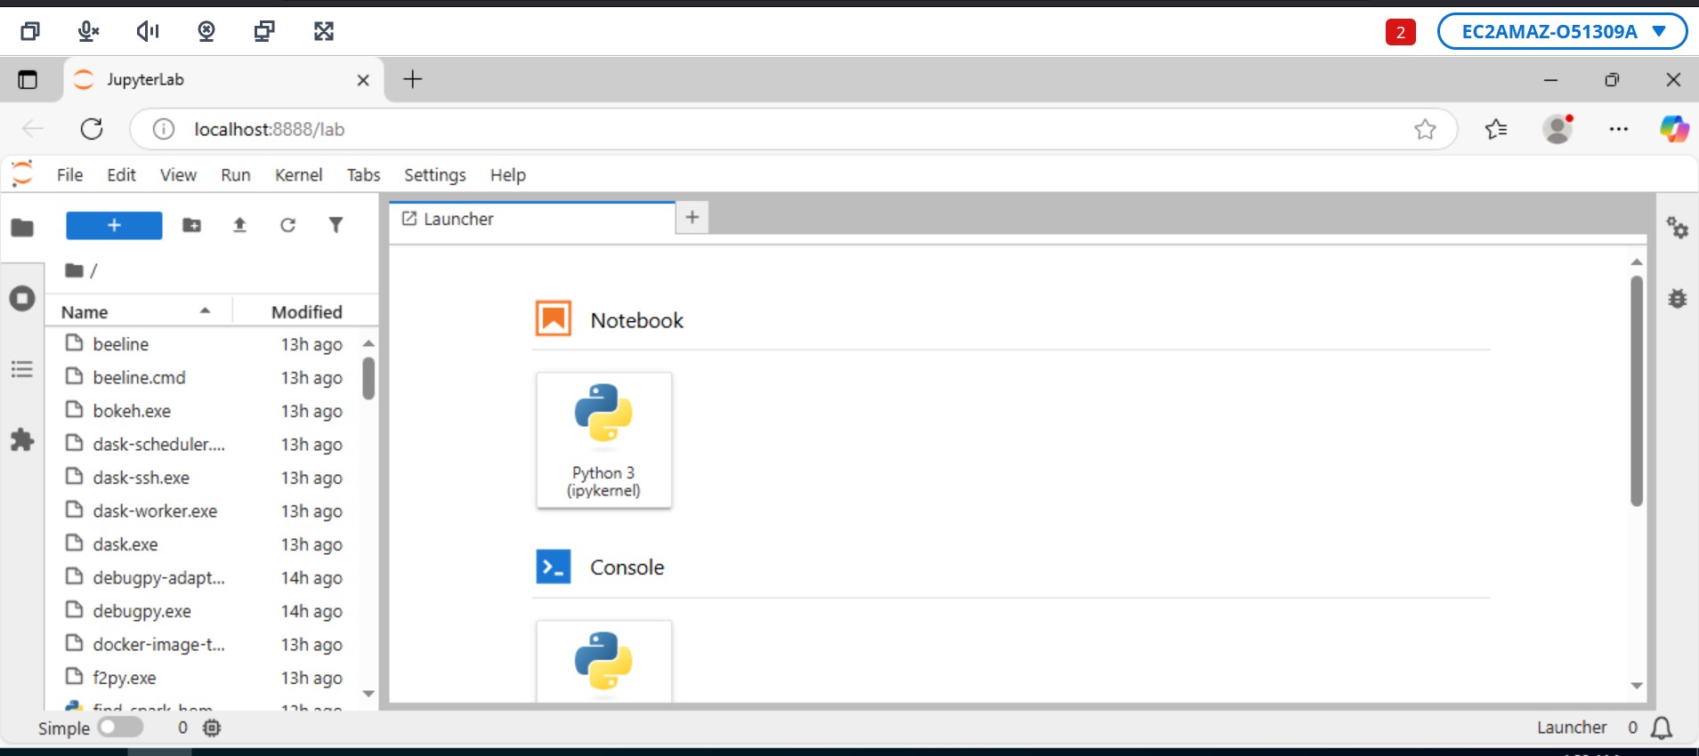Select the dask.exe file

[203, 544]
